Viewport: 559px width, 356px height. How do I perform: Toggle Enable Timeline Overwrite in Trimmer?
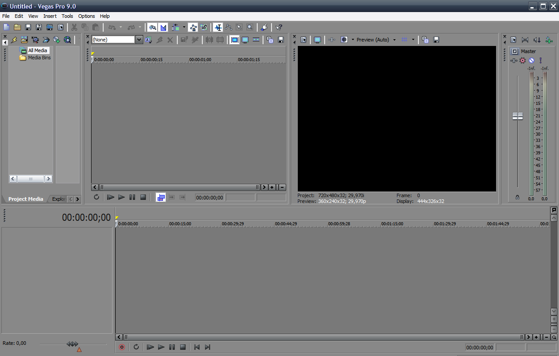[x=161, y=197]
